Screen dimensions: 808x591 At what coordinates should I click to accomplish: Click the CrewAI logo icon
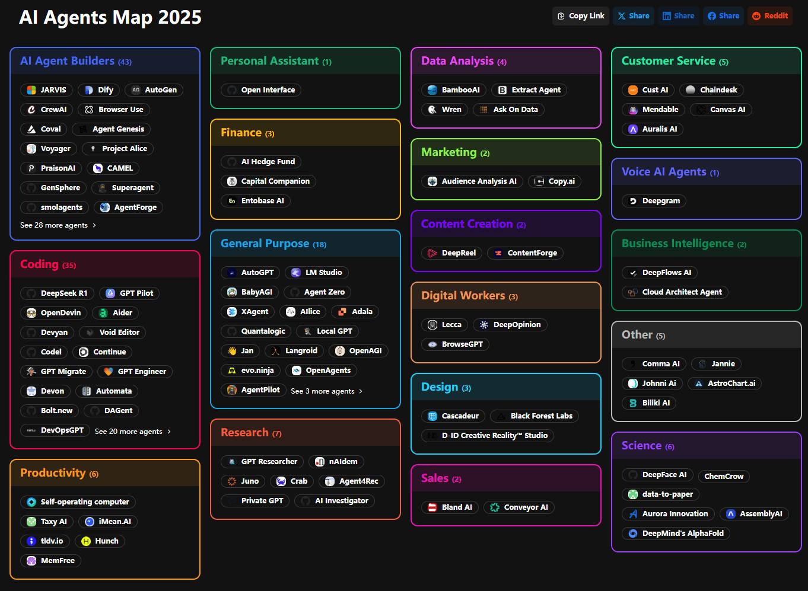[31, 110]
